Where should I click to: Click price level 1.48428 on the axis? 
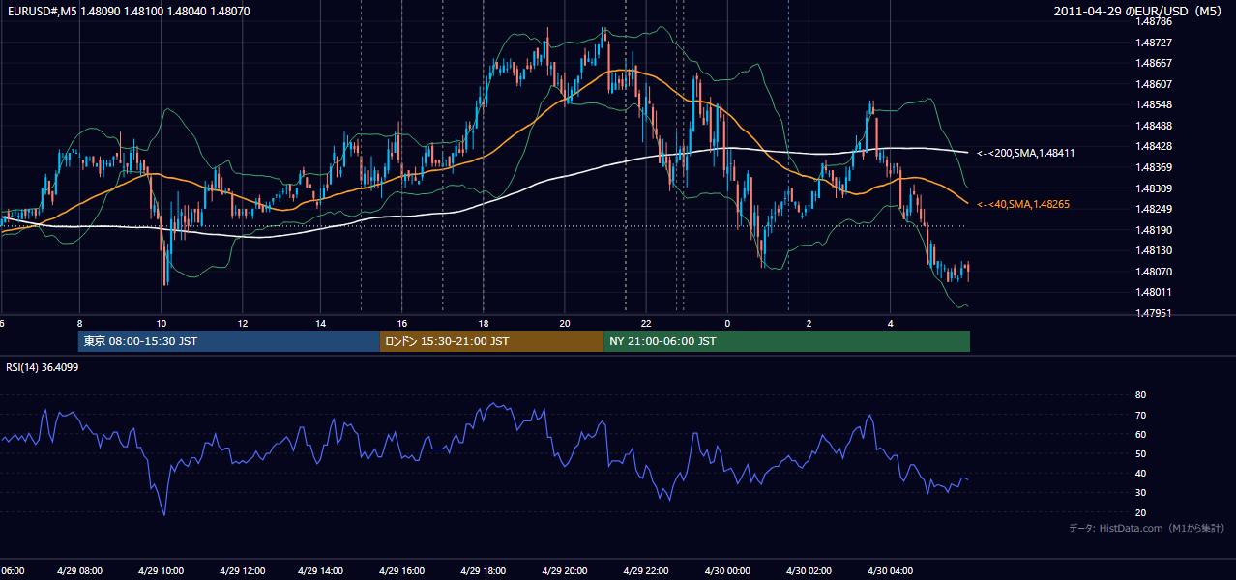click(x=1154, y=146)
